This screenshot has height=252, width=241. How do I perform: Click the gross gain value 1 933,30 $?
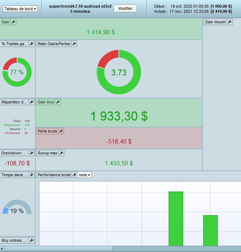tap(119, 116)
